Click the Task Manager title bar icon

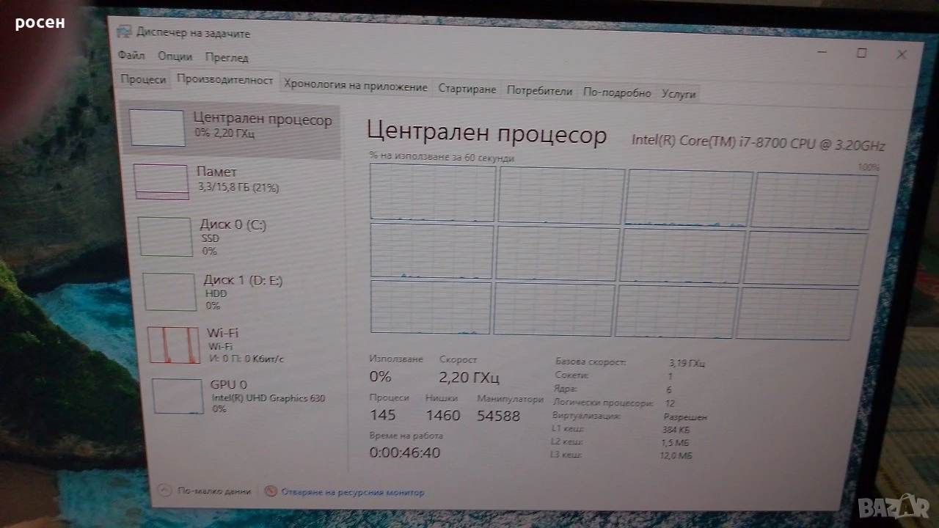click(x=125, y=32)
